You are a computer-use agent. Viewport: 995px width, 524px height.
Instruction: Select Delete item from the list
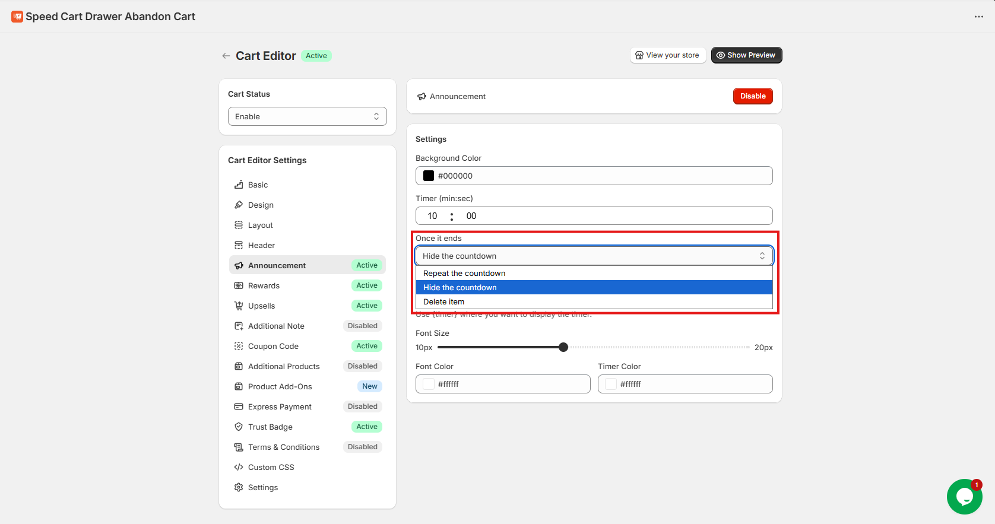click(444, 302)
